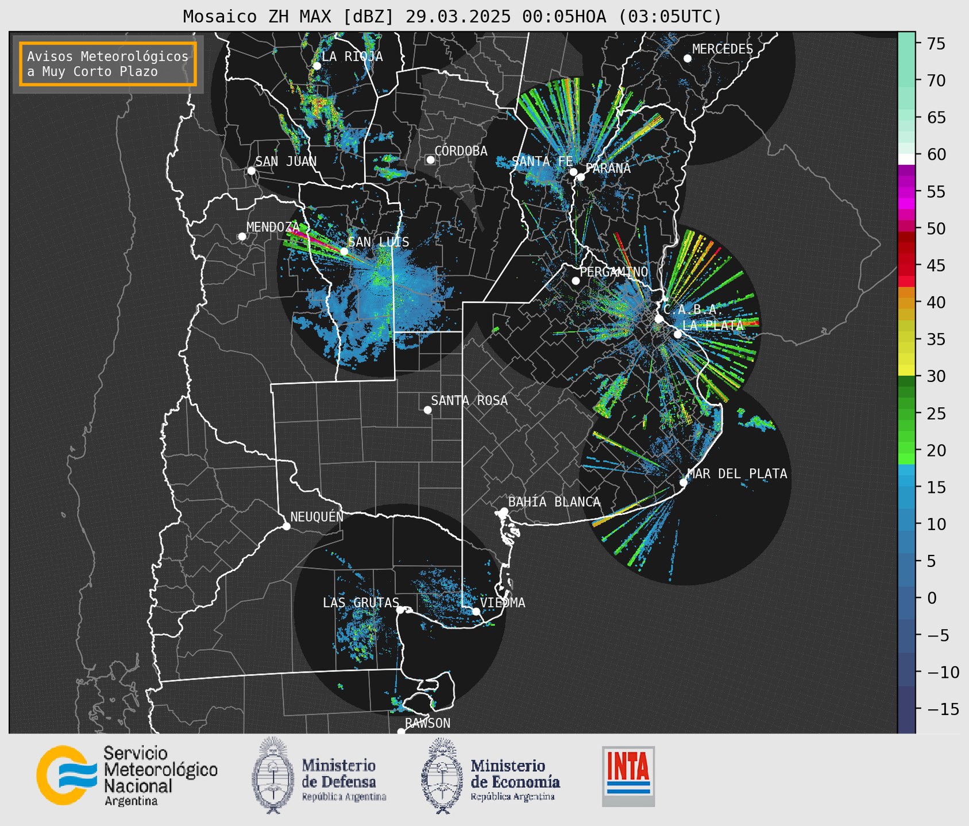969x826 pixels.
Task: Click the Pergamino city marker
Action: (576, 281)
